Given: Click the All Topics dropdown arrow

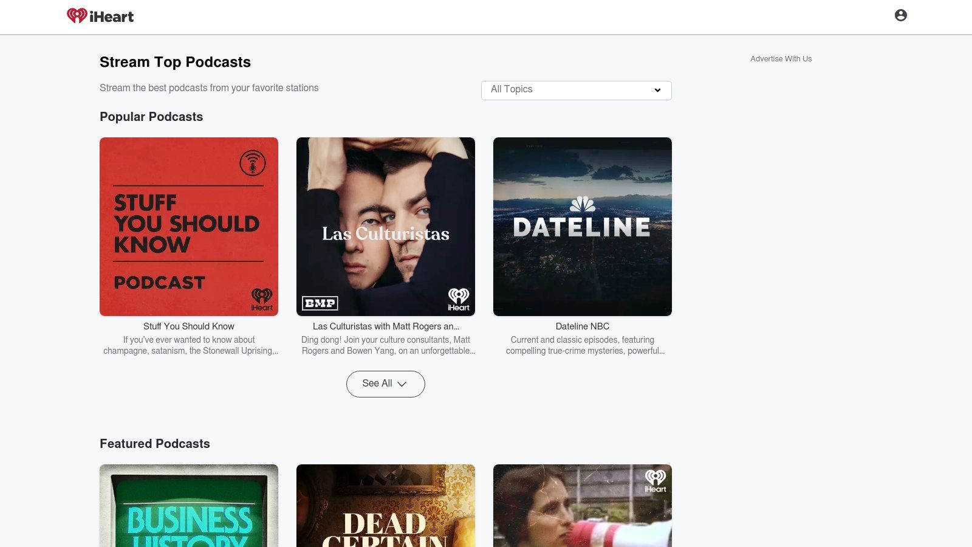Looking at the screenshot, I should click(657, 91).
